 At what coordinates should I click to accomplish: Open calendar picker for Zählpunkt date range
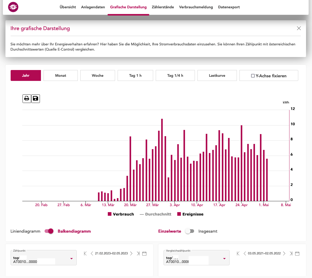click(x=145, y=254)
